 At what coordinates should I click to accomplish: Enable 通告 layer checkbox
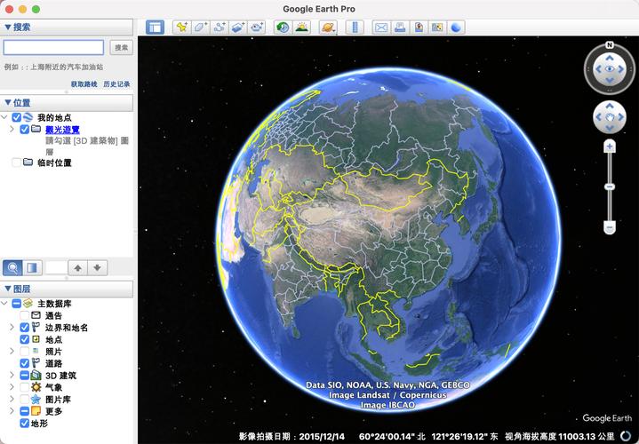[x=25, y=315]
